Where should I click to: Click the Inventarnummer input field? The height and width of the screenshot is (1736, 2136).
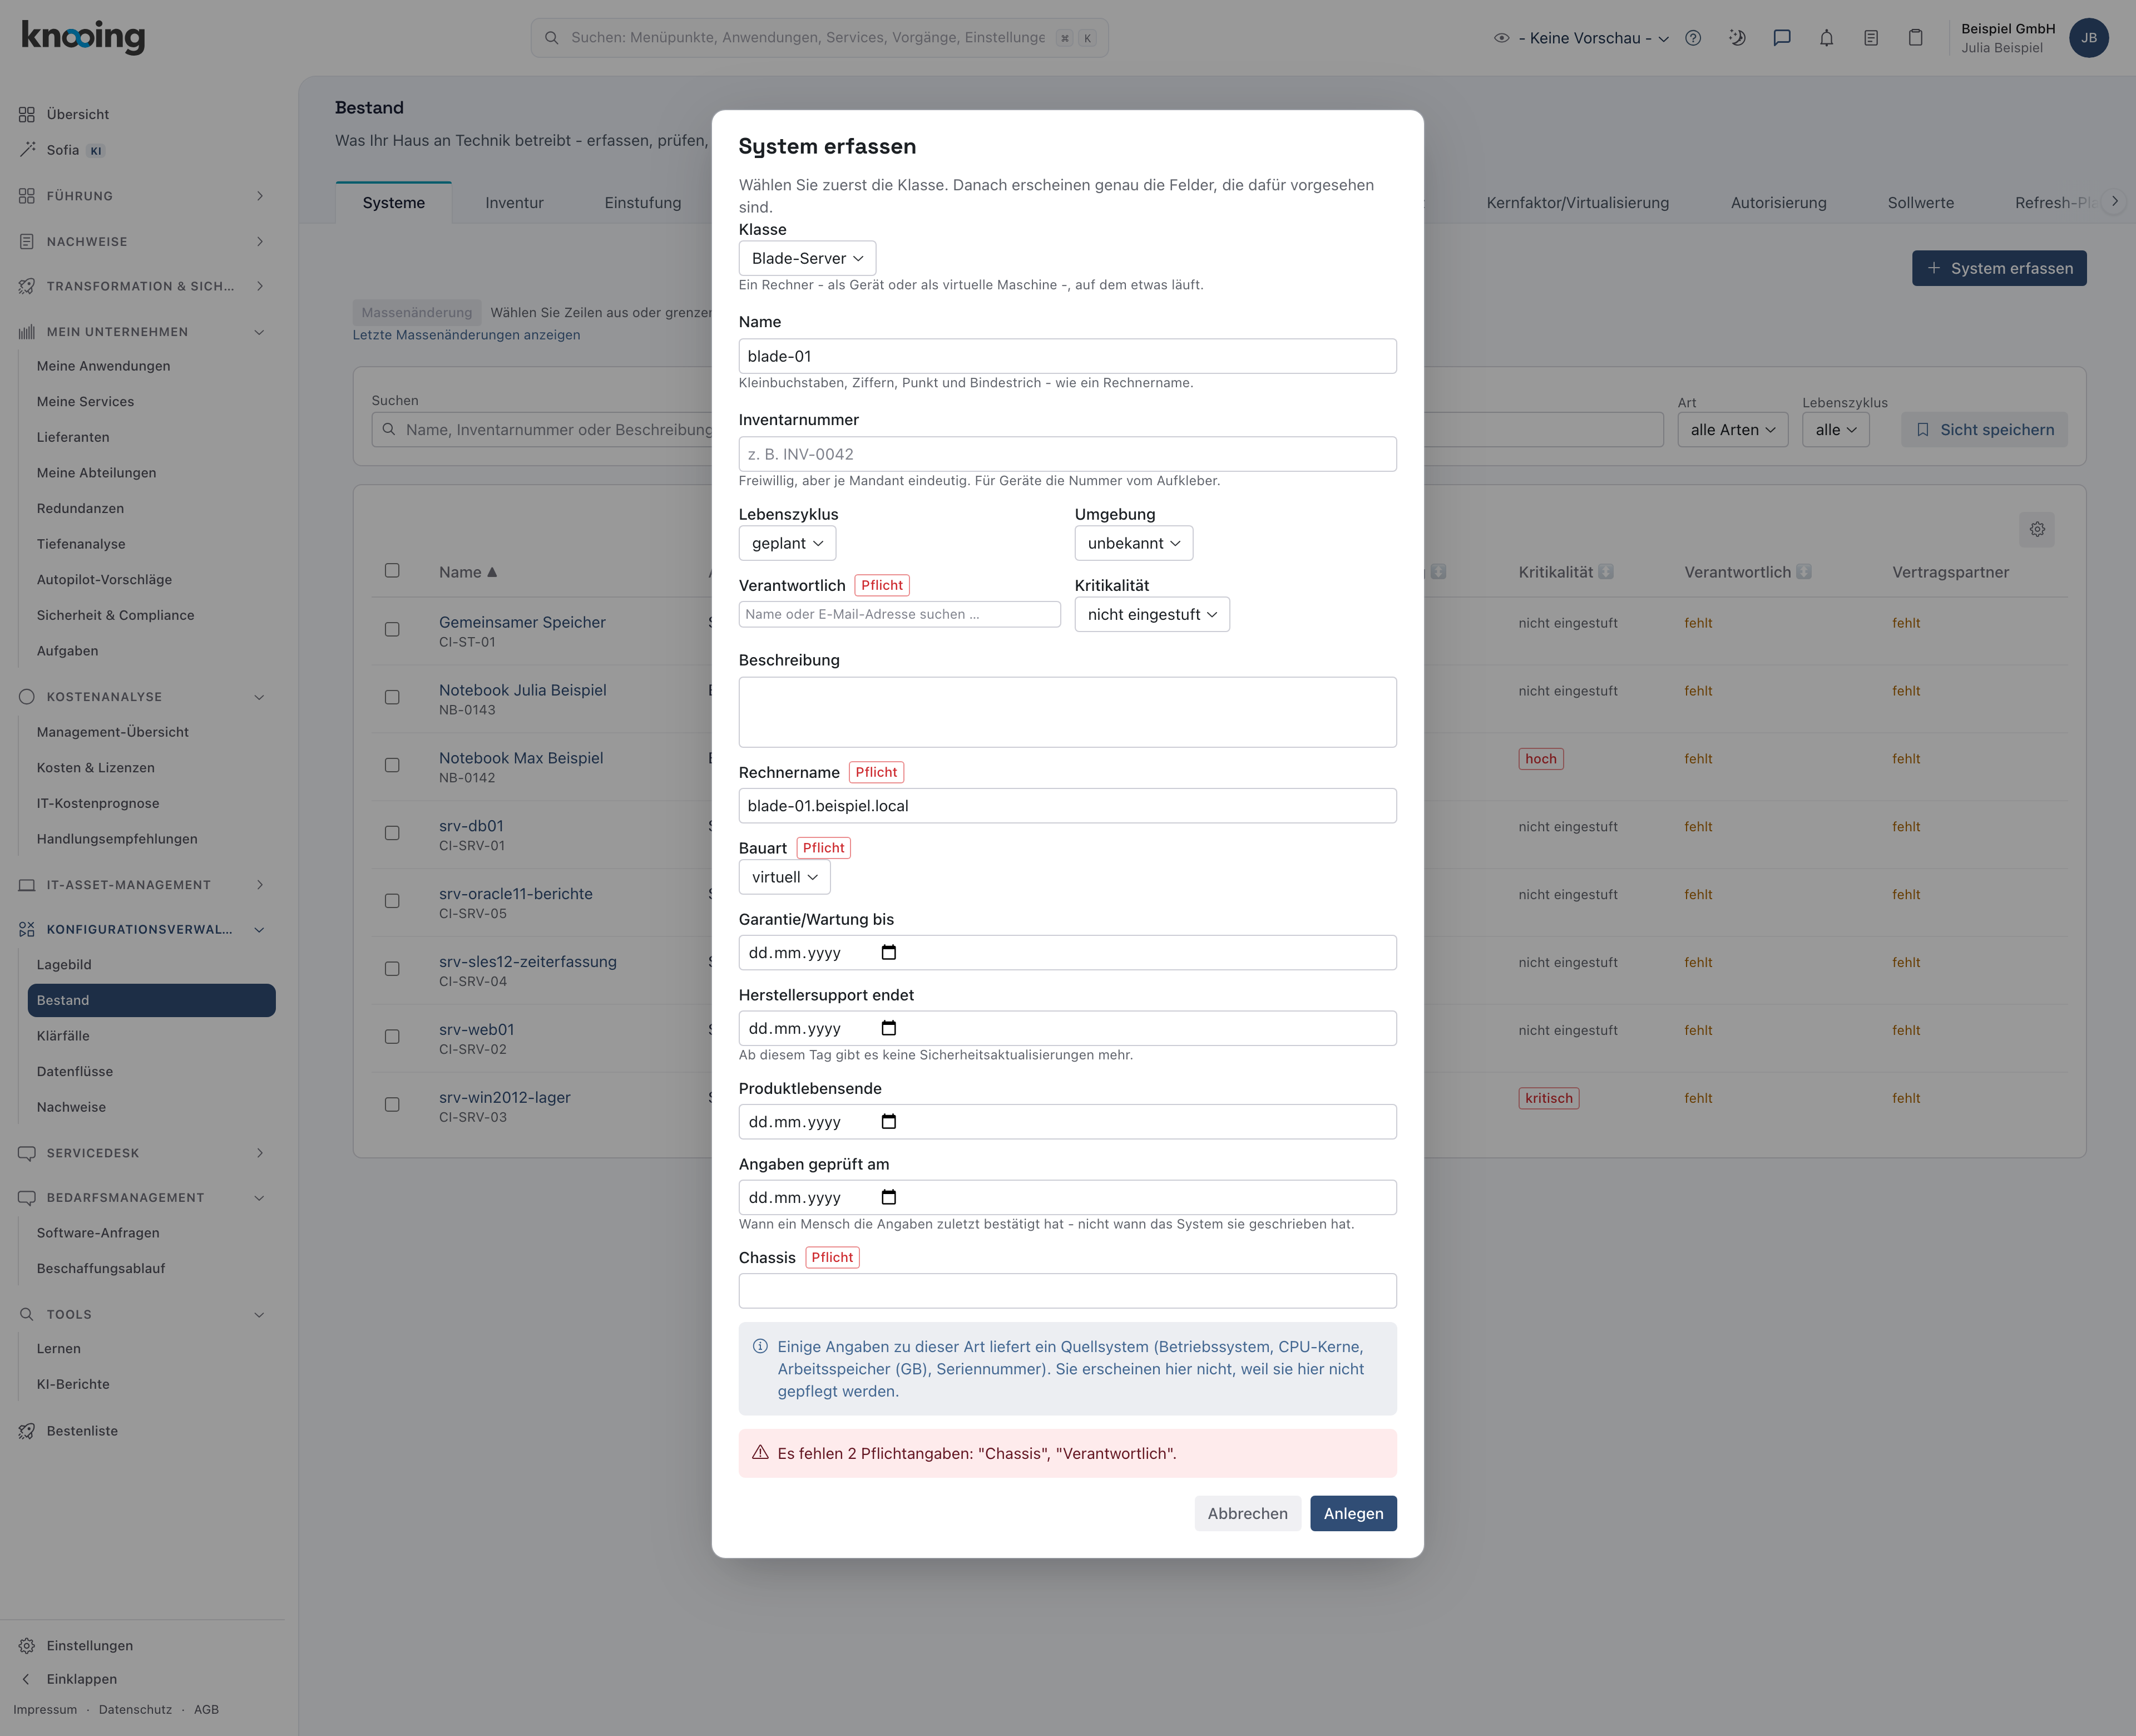1066,454
